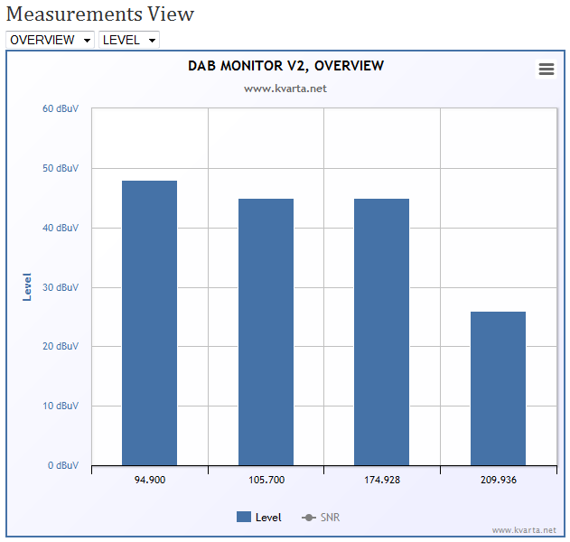Click the 209.936 axis label
570x542 pixels.
(x=499, y=480)
